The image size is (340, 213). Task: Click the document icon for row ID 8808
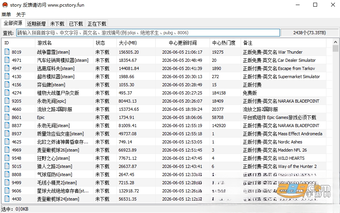(7, 175)
